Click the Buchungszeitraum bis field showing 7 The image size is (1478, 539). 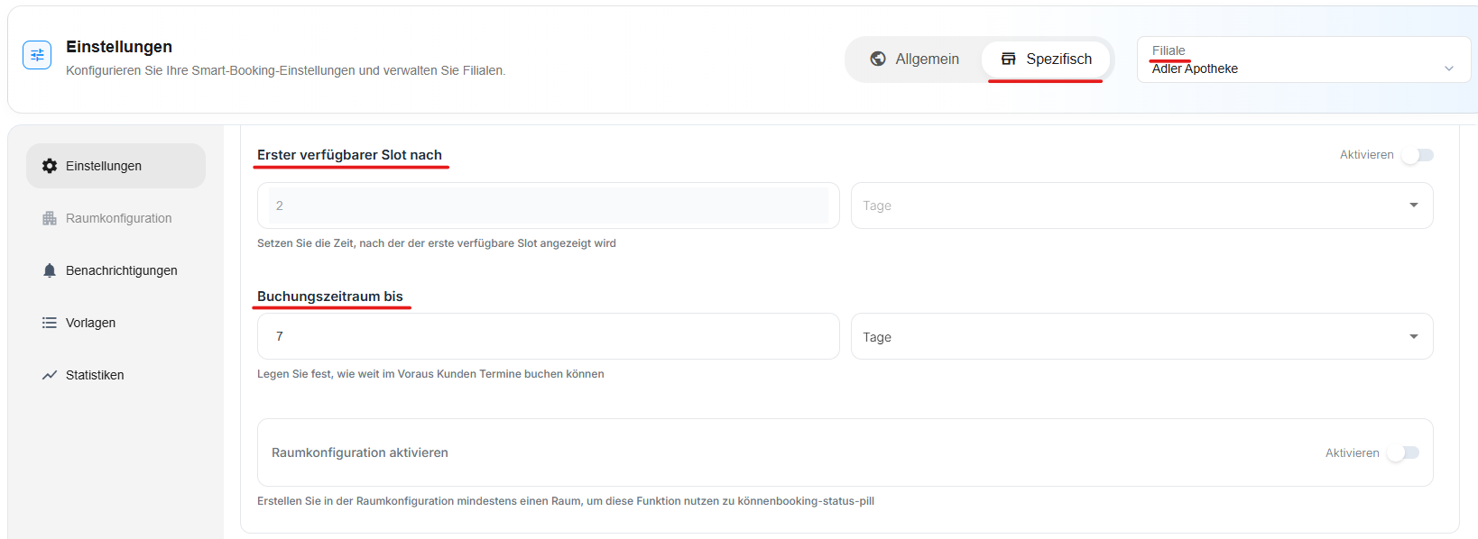click(x=549, y=336)
